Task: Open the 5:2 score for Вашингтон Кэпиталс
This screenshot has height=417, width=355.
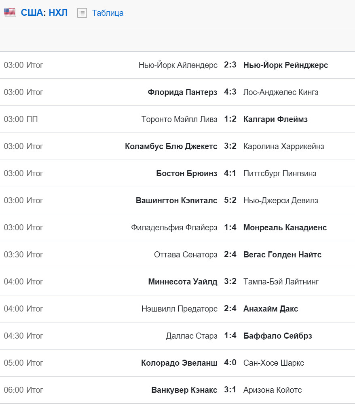Action: (x=230, y=200)
